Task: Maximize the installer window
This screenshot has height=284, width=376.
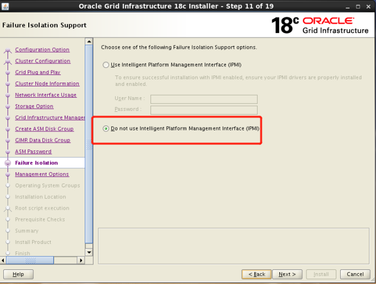Action: tap(358, 7)
